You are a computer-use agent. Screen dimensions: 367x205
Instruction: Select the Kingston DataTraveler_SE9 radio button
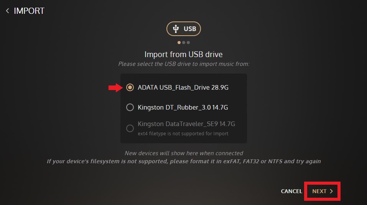[130, 128]
